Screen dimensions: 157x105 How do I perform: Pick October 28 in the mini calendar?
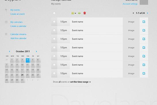tap(7, 80)
